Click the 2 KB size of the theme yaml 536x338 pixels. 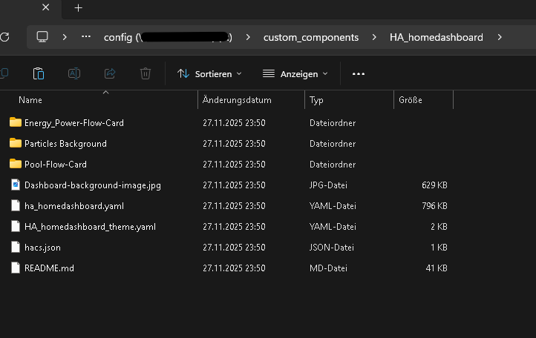pyautogui.click(x=439, y=227)
